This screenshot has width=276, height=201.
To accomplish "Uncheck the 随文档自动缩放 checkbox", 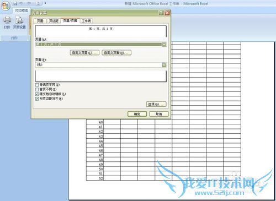I will pos(37,94).
